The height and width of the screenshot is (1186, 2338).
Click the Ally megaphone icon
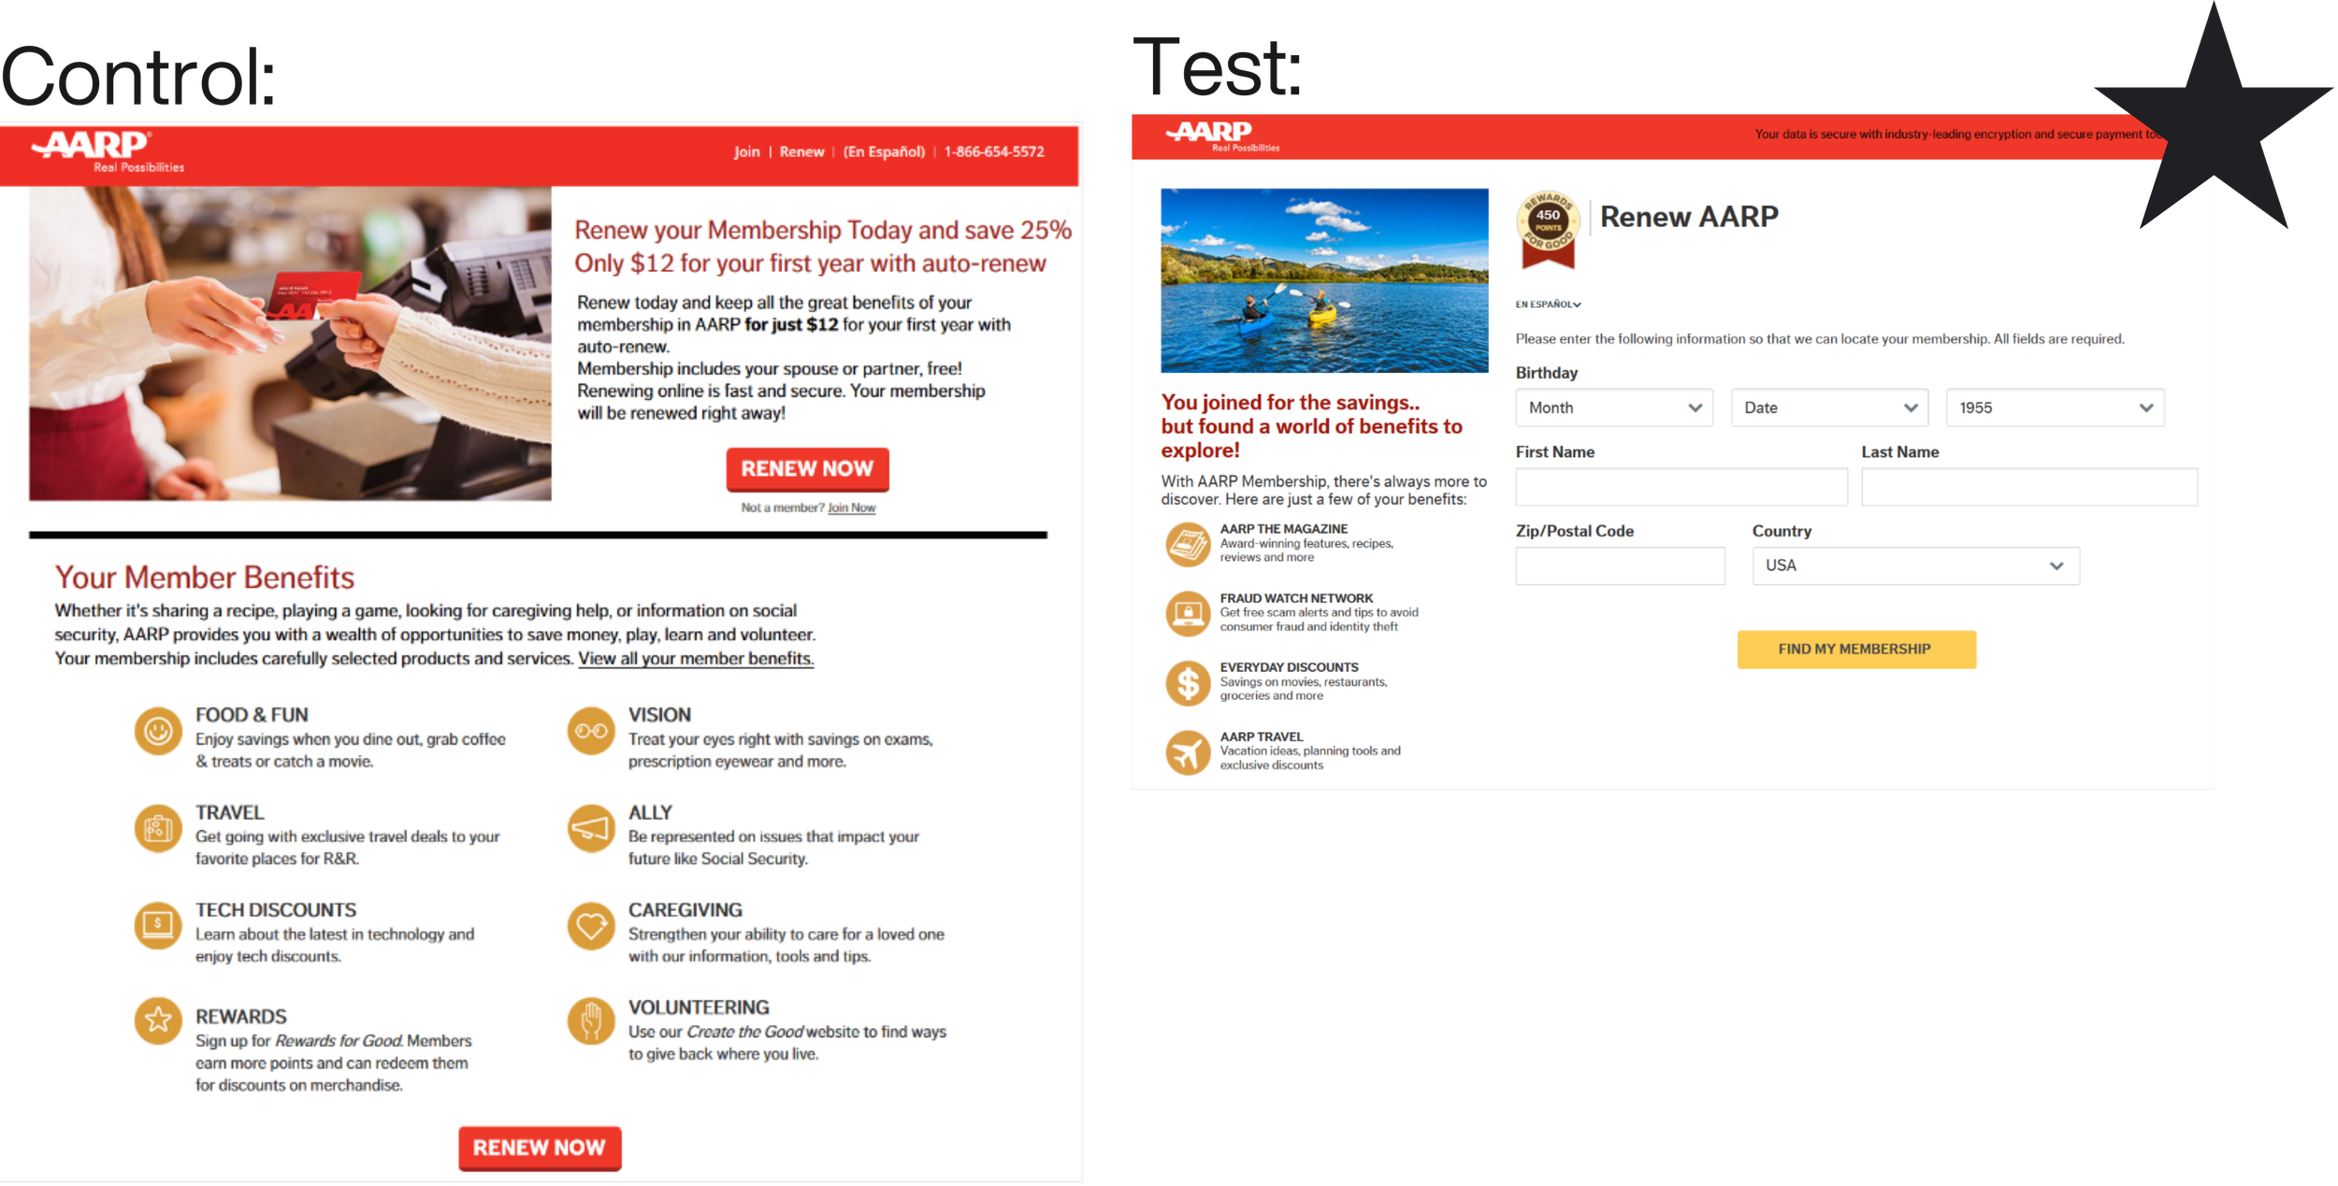point(591,828)
